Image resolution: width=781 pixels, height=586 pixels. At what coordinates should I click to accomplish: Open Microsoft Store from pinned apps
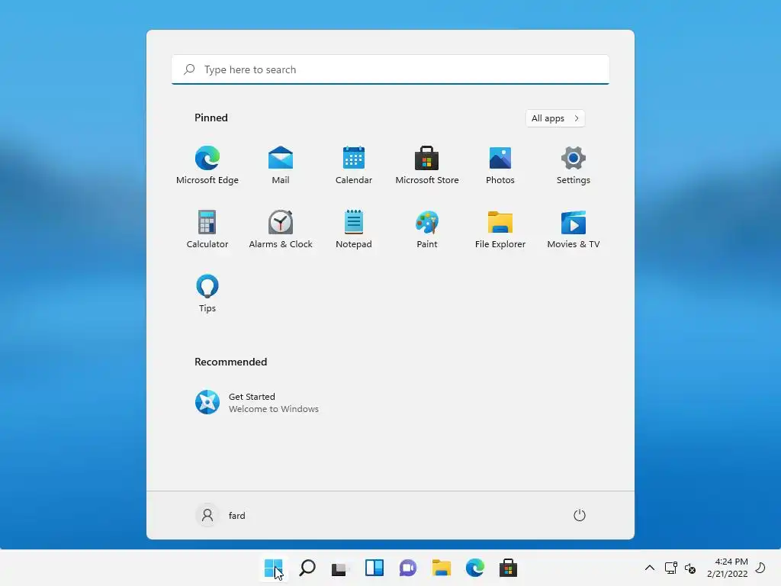427,166
